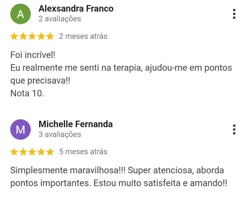Click the middle star of Alexsandra's rating
Image resolution: width=252 pixels, height=197 pixels.
32,36
